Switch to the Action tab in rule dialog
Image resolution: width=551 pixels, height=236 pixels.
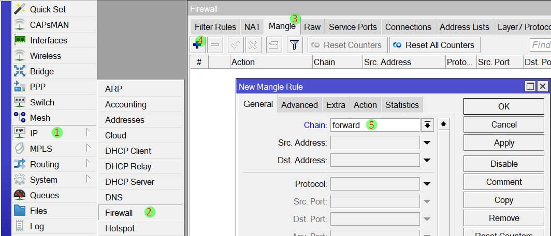365,105
